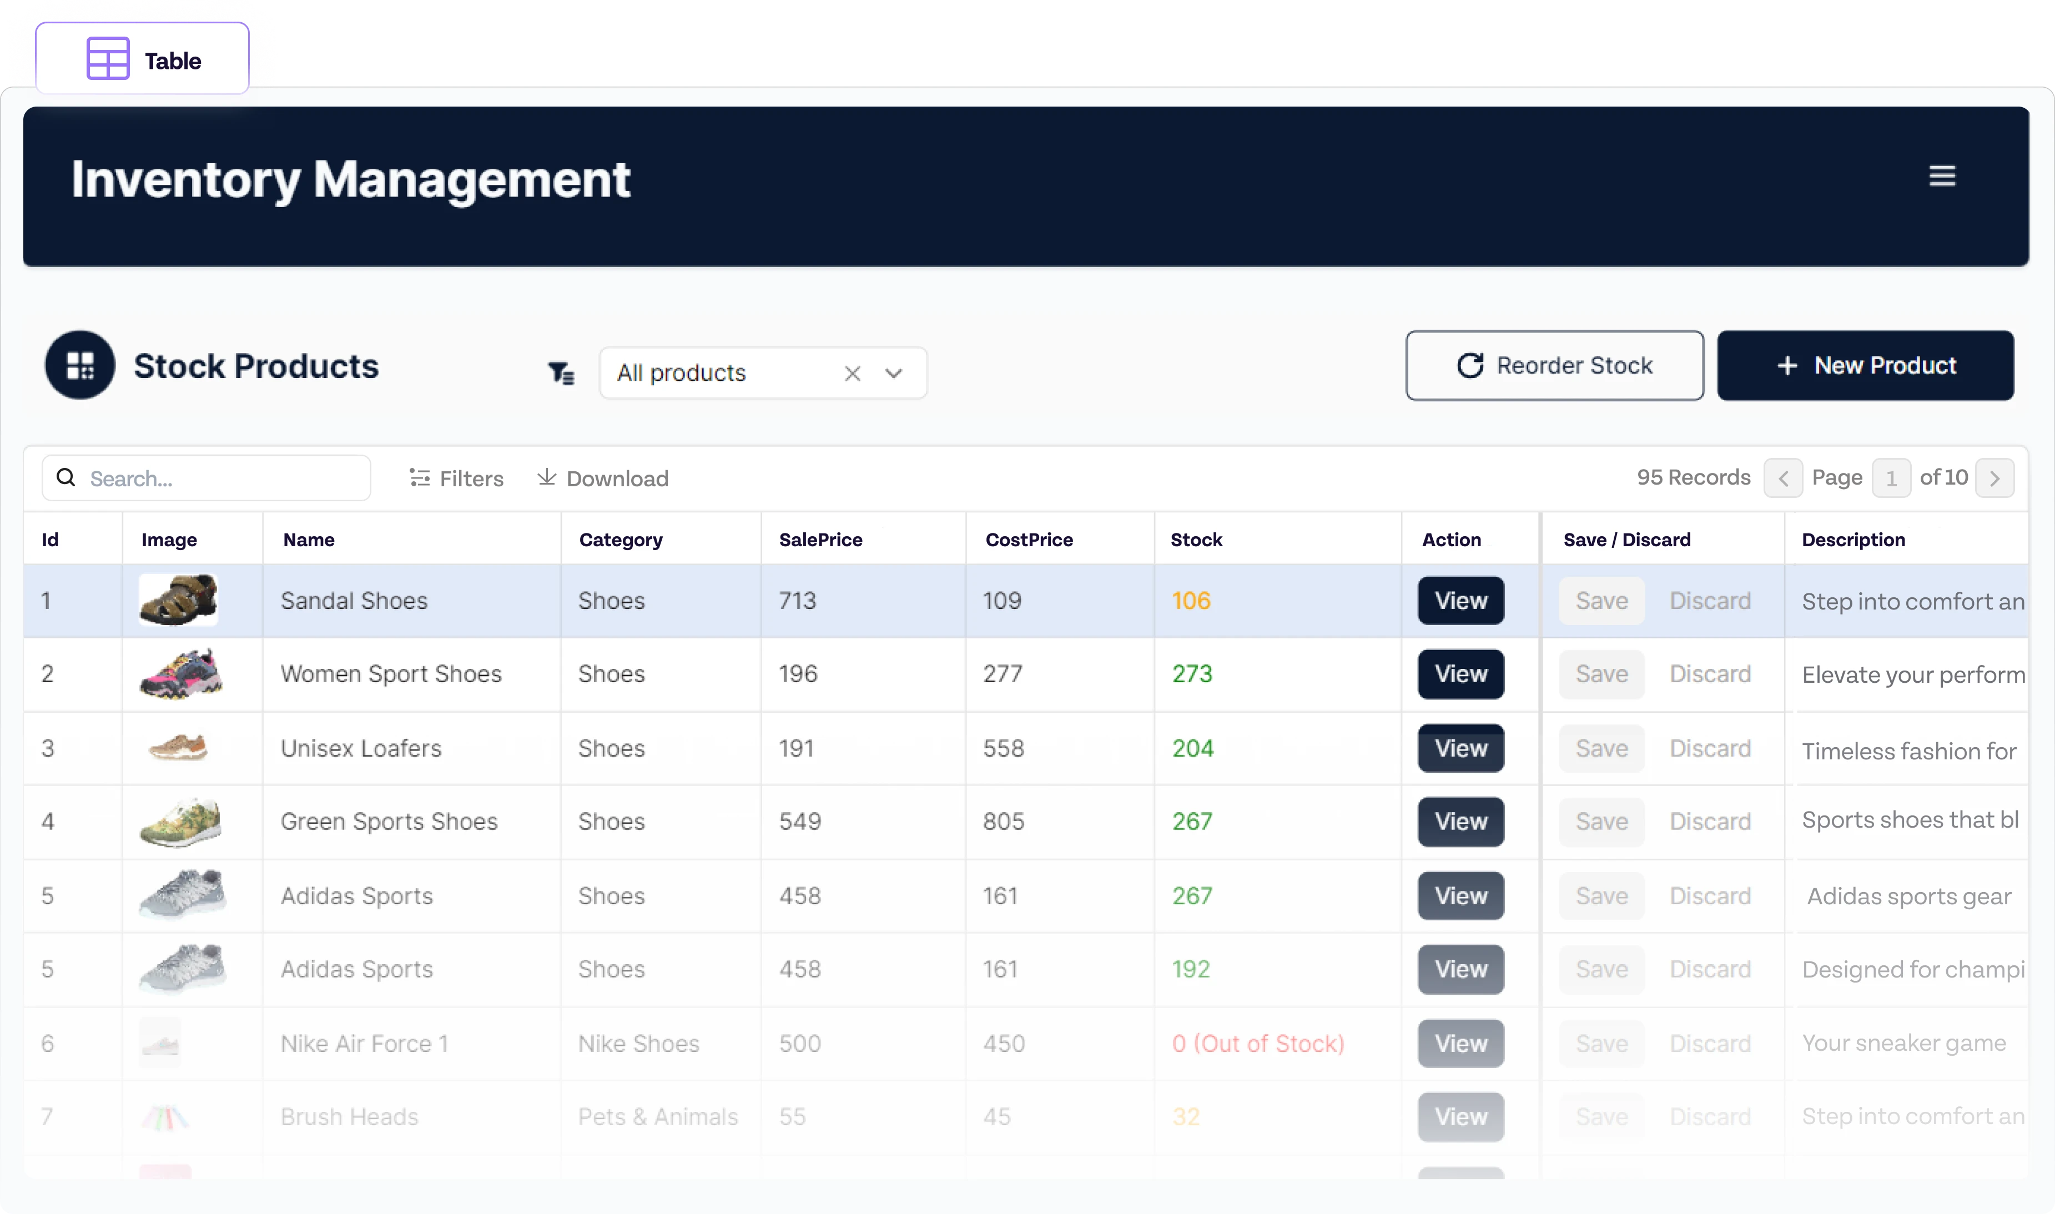Screen dimensions: 2055x1214
Task: View the Nike Air Force 1 product
Action: click(x=1460, y=1044)
